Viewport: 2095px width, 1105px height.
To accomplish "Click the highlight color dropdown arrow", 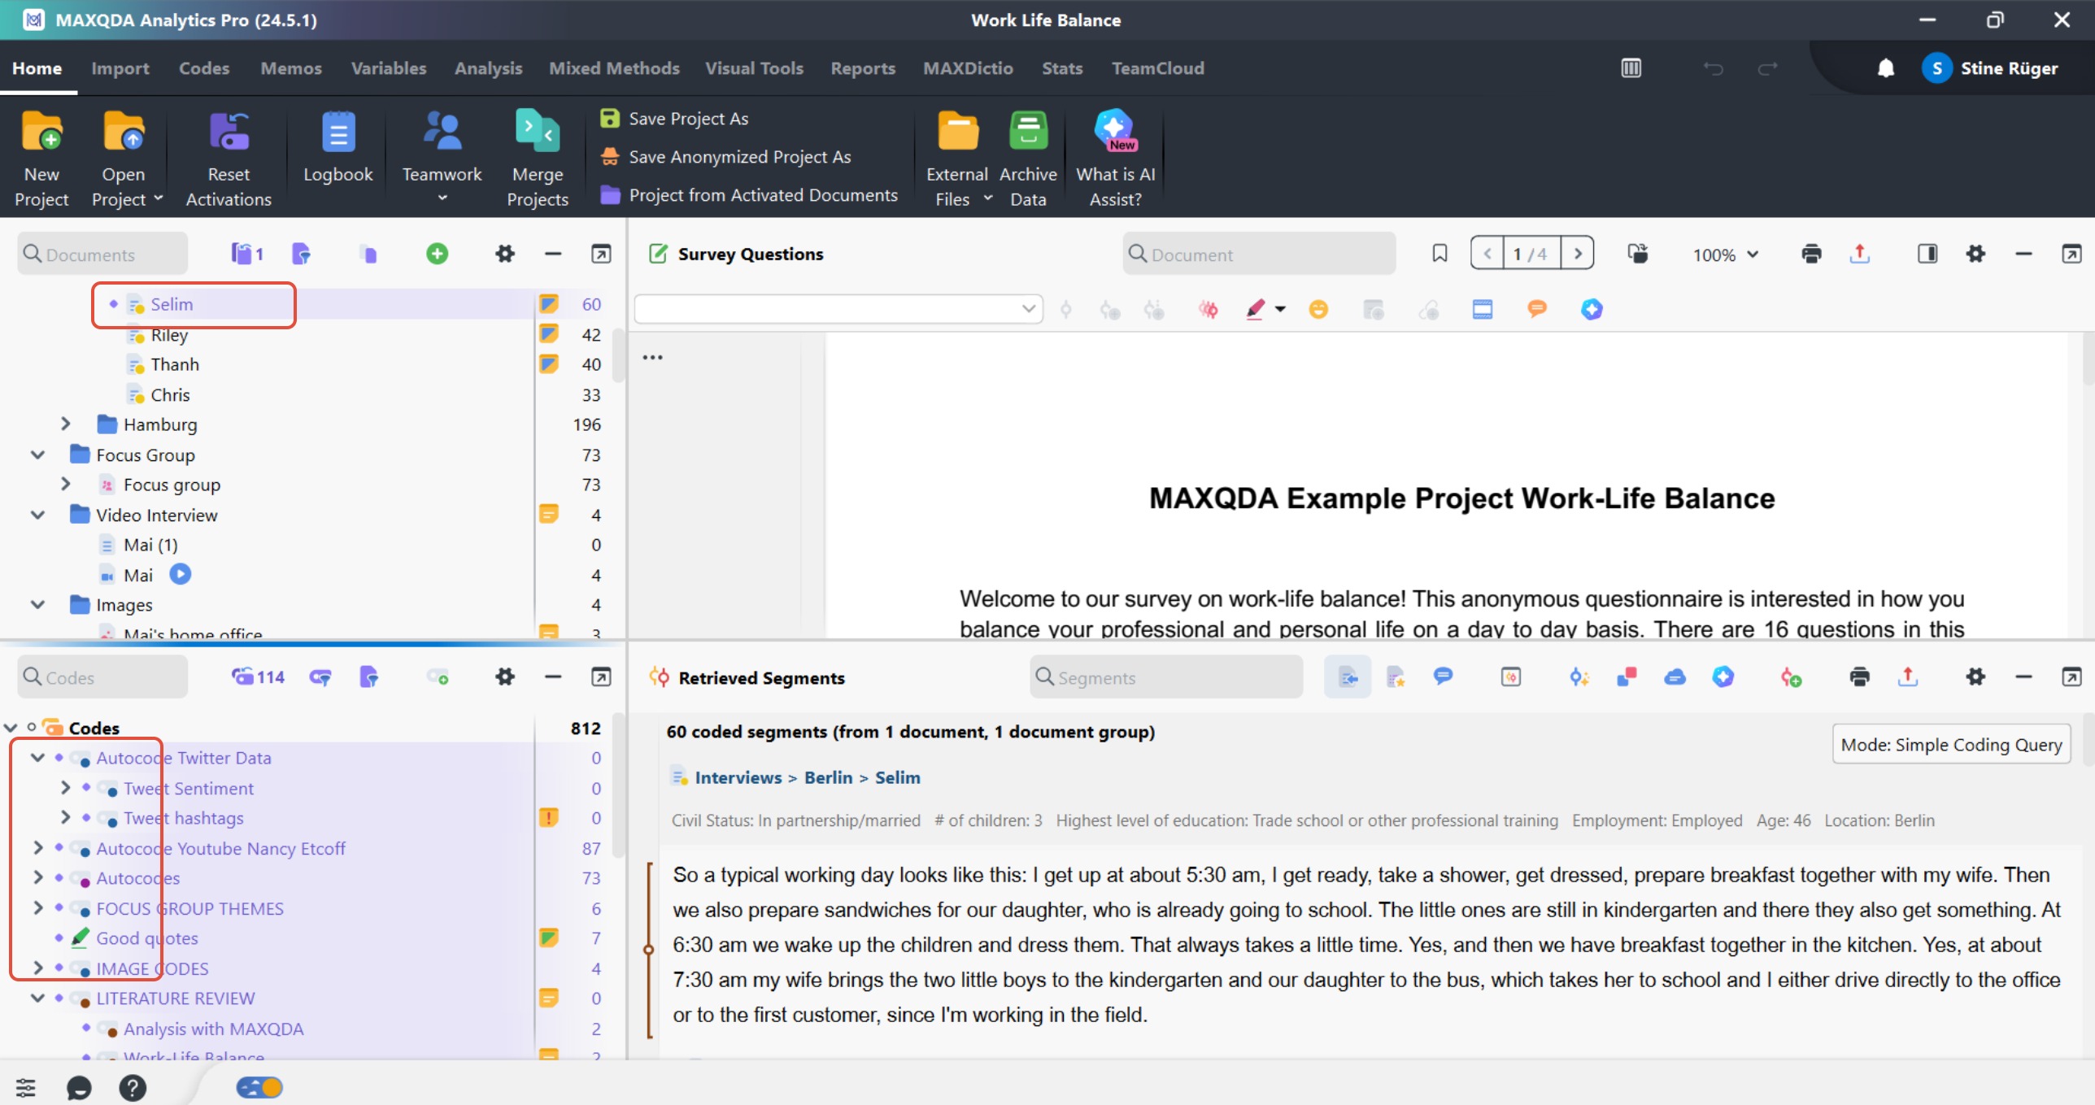I will pyautogui.click(x=1280, y=309).
